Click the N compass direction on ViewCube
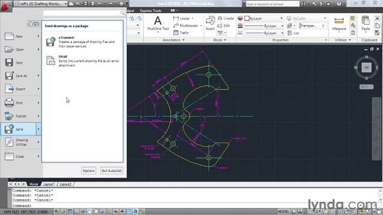 pyautogui.click(x=366, y=57)
